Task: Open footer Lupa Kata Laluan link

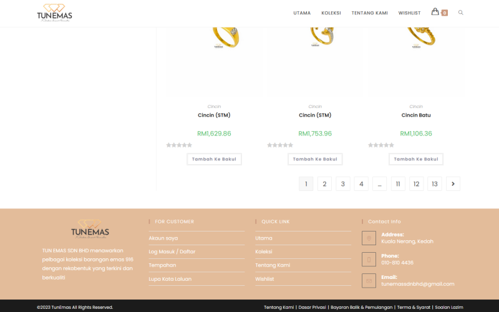Action: [170, 279]
